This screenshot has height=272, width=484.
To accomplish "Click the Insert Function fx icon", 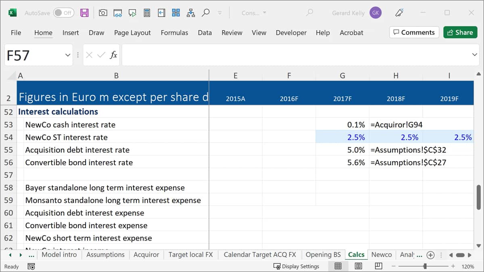I will (114, 55).
